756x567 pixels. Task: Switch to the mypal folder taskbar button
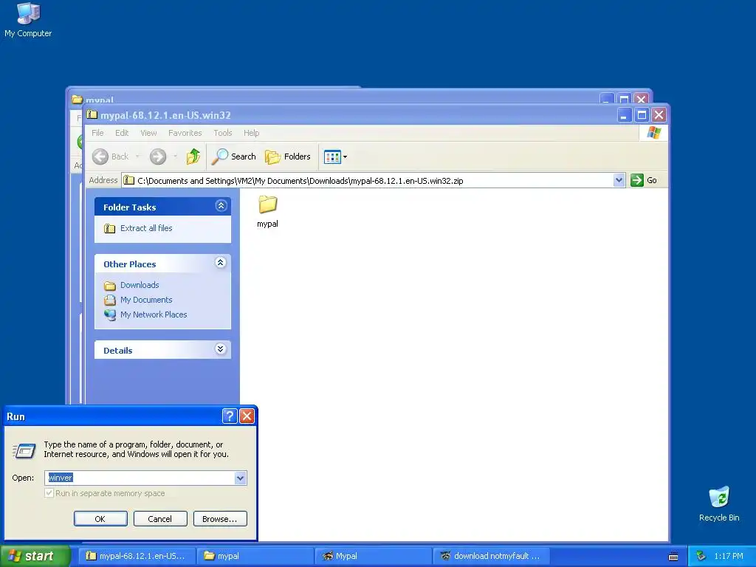tap(255, 556)
